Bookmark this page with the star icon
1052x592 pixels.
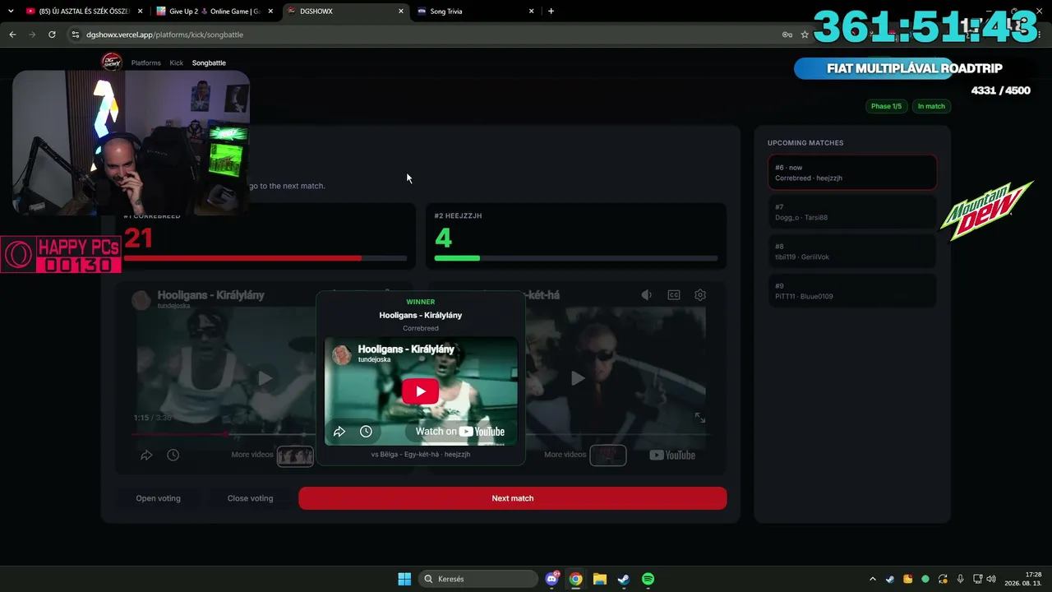[x=805, y=35]
